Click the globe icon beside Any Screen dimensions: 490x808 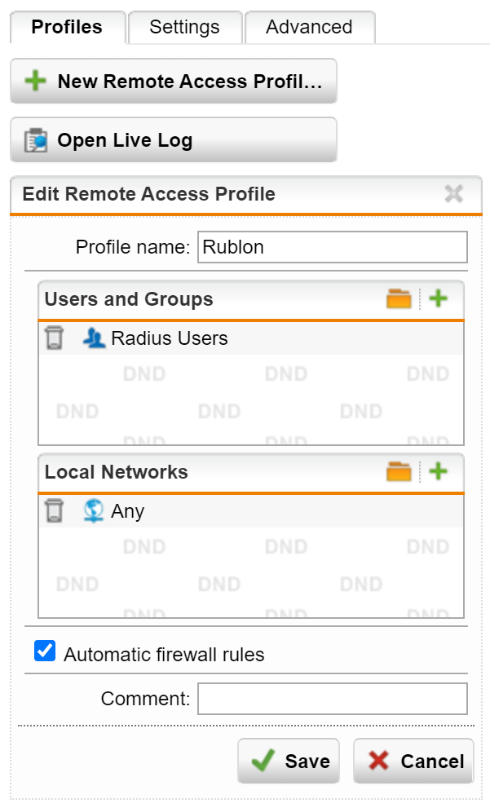pos(95,511)
